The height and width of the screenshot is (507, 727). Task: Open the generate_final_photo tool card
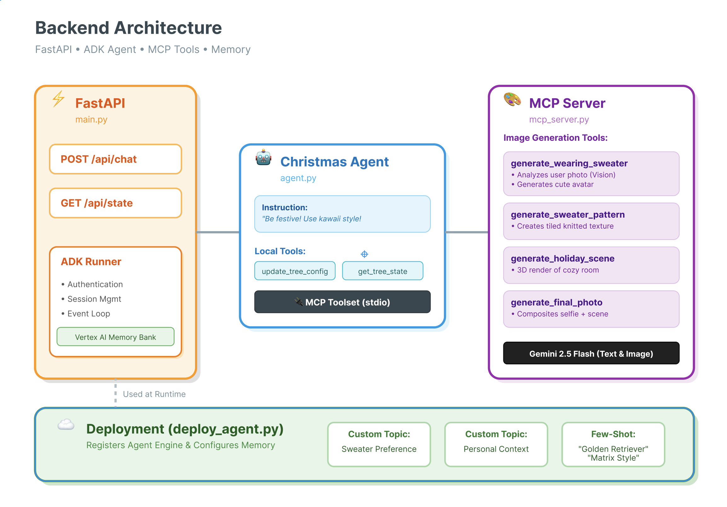tap(591, 308)
